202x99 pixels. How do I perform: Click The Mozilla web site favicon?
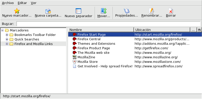click(x=75, y=53)
